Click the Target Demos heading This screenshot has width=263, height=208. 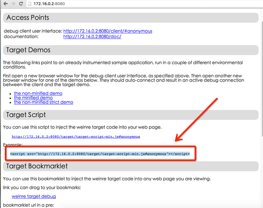tap(28, 50)
